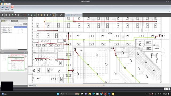Click the Distance column header
The image size is (171, 96).
(x=20, y=24)
